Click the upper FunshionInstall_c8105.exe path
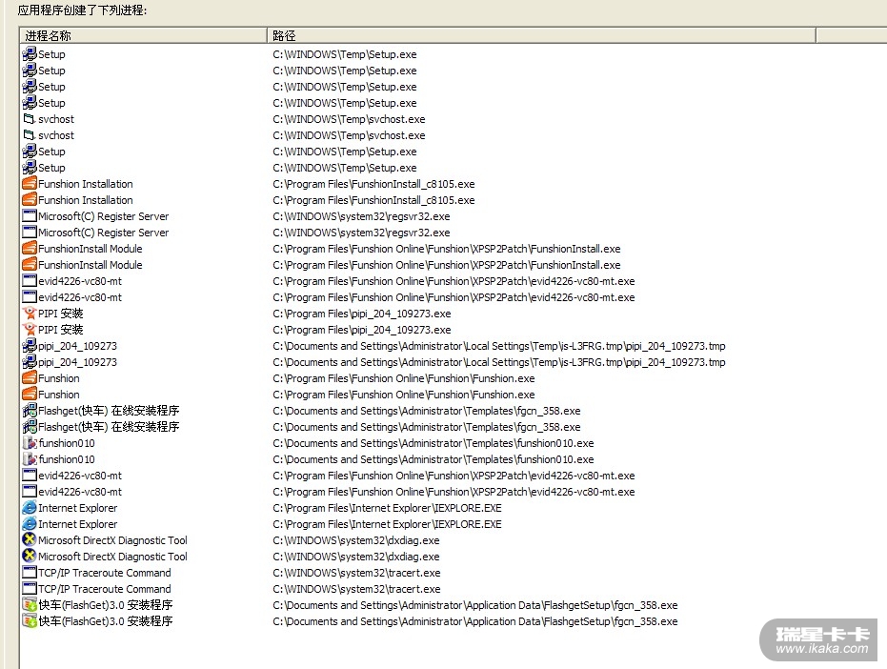Viewport: 887px width, 669px height. (373, 184)
